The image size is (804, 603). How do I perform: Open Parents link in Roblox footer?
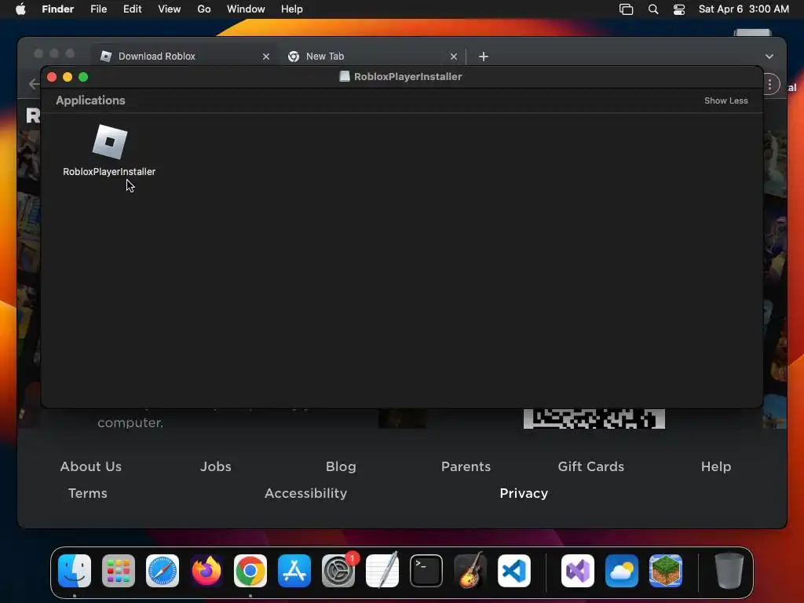point(466,466)
